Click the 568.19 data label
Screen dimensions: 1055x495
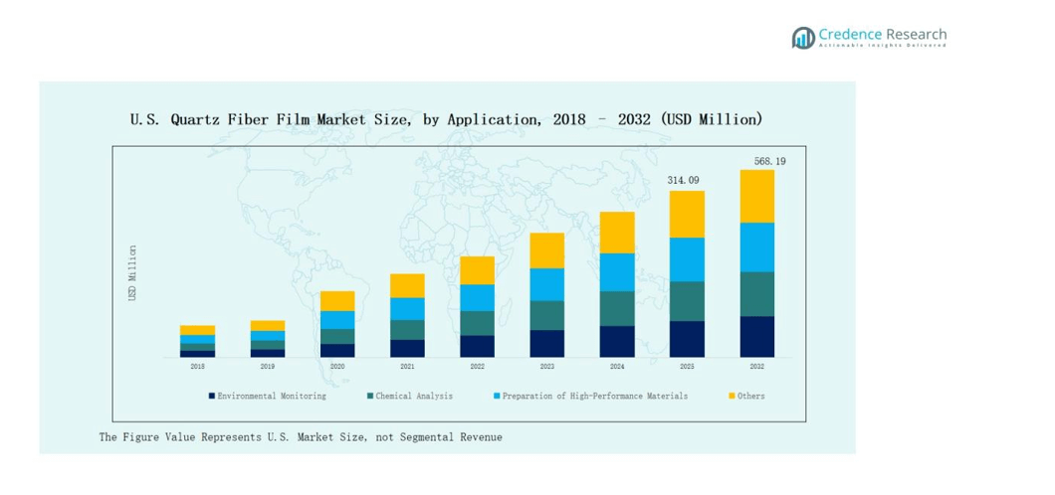pyautogui.click(x=769, y=161)
